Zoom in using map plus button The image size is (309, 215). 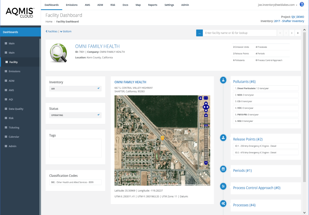(x=206, y=115)
